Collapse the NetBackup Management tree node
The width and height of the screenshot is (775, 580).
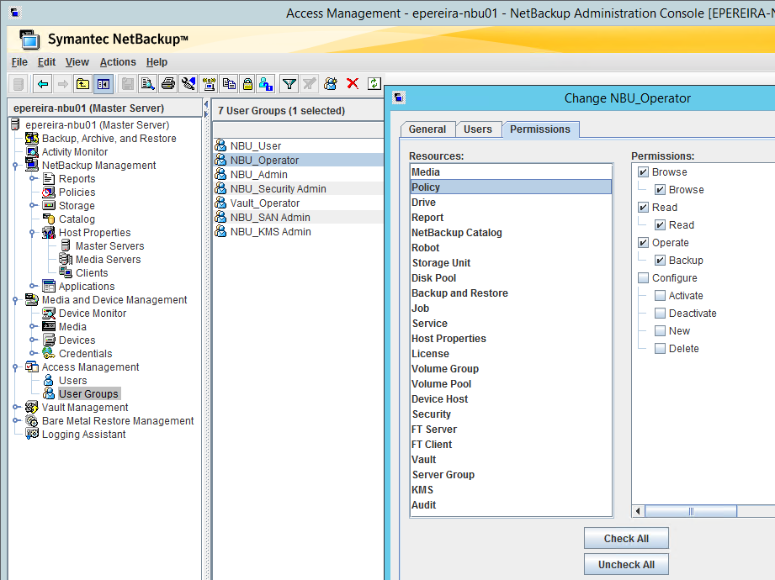(15, 166)
